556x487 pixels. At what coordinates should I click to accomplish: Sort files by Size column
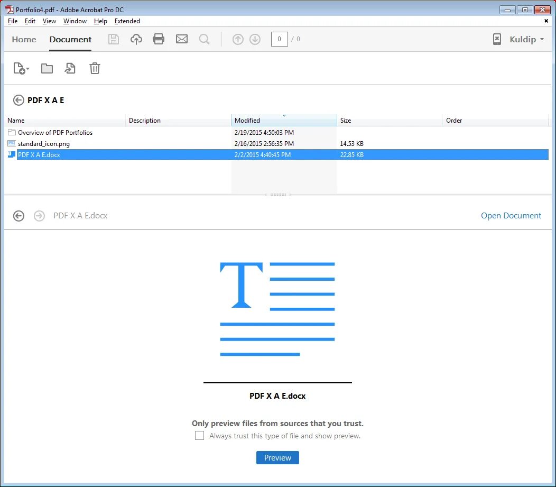pyautogui.click(x=390, y=120)
